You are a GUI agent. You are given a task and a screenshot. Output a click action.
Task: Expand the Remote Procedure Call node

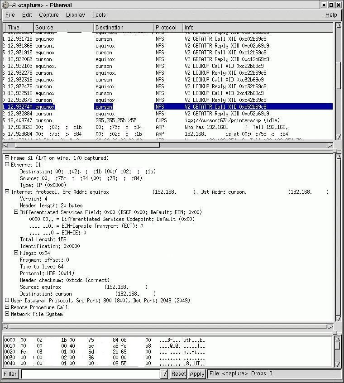(x=7, y=307)
